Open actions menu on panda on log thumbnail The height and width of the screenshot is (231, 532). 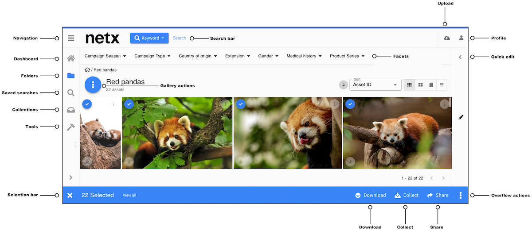[444, 104]
